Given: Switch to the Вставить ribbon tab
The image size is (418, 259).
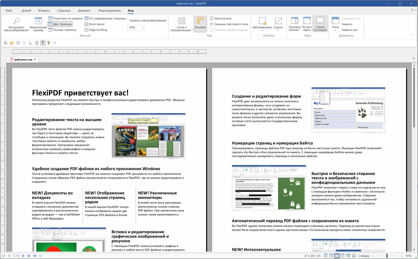Looking at the screenshot, I should click(44, 11).
